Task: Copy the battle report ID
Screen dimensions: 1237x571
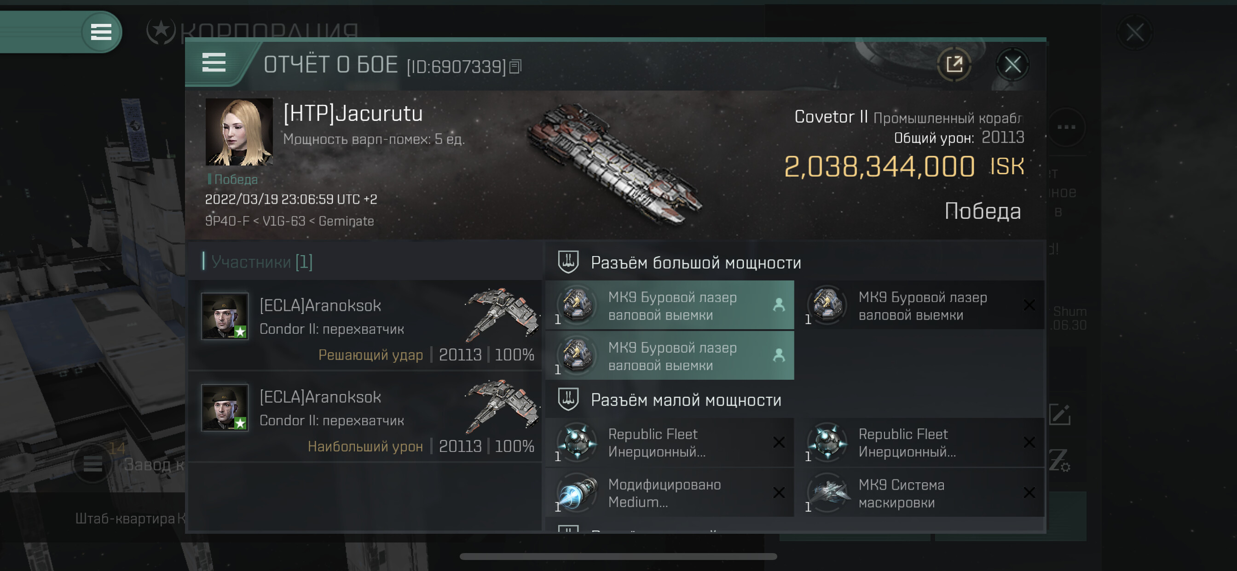Action: [x=515, y=66]
